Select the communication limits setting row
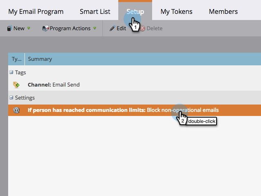 coord(102,110)
